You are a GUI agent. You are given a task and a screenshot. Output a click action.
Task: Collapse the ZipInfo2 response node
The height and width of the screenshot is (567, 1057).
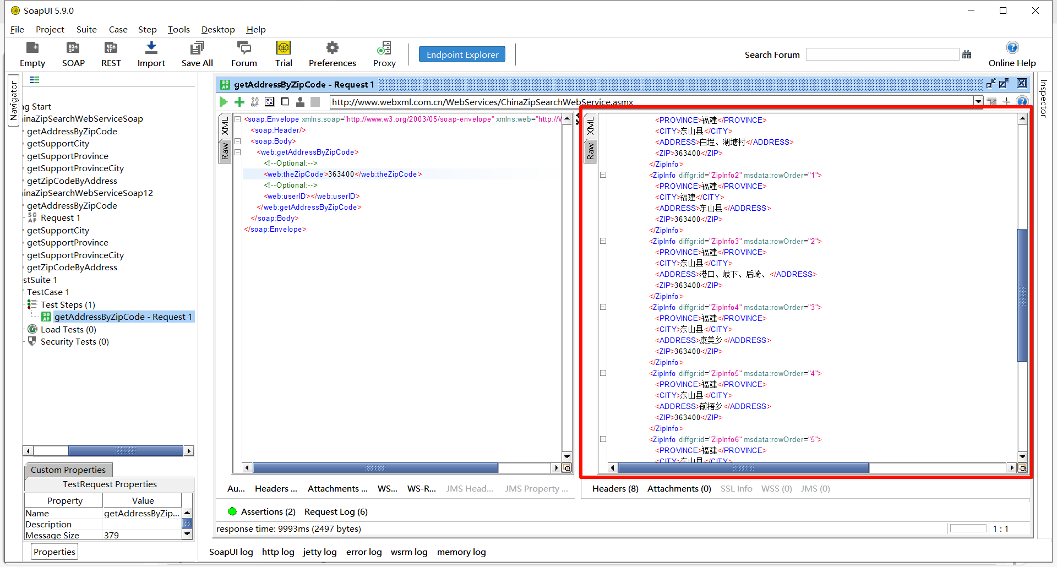603,175
